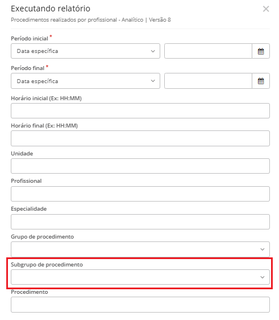Expand the Período final type dropdown
279x320 pixels.
(86, 81)
